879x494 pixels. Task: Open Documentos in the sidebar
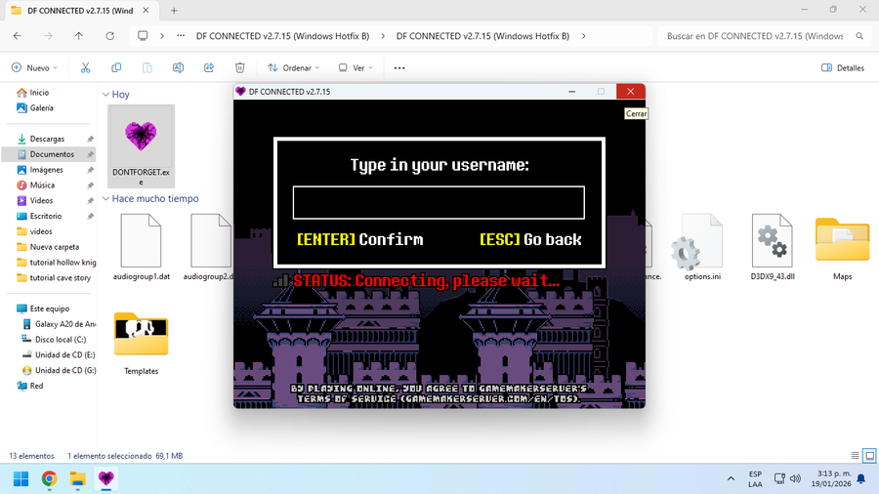[x=52, y=154]
